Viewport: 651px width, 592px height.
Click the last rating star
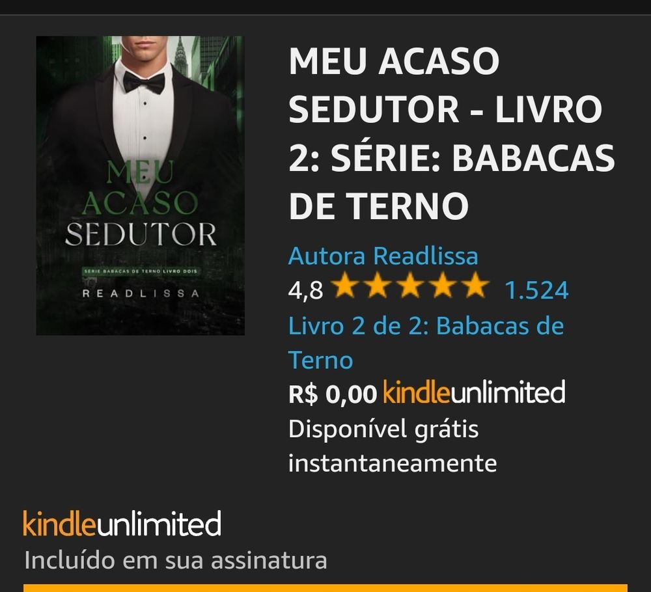click(476, 285)
